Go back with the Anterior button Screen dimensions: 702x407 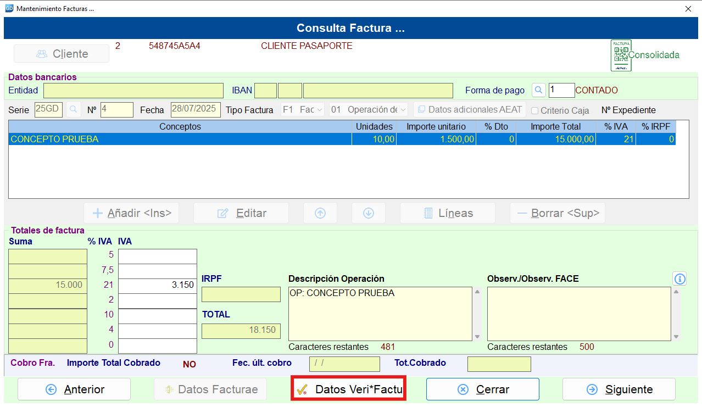(x=74, y=389)
